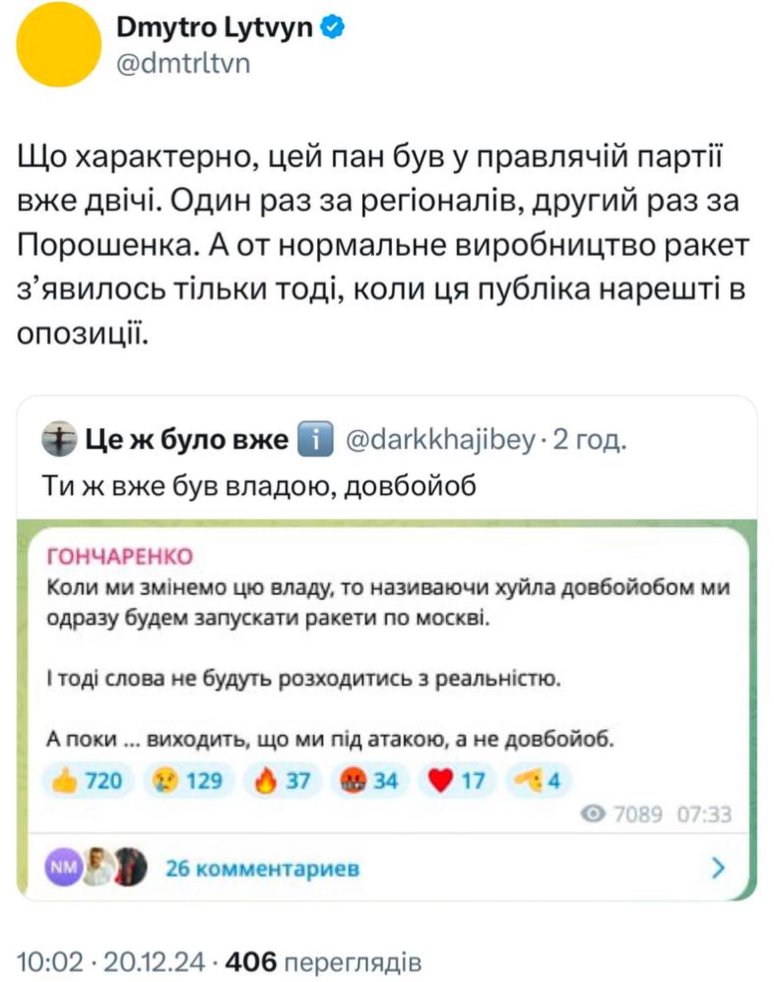
Task: Click the red heart reaction with 17
Action: 457,780
